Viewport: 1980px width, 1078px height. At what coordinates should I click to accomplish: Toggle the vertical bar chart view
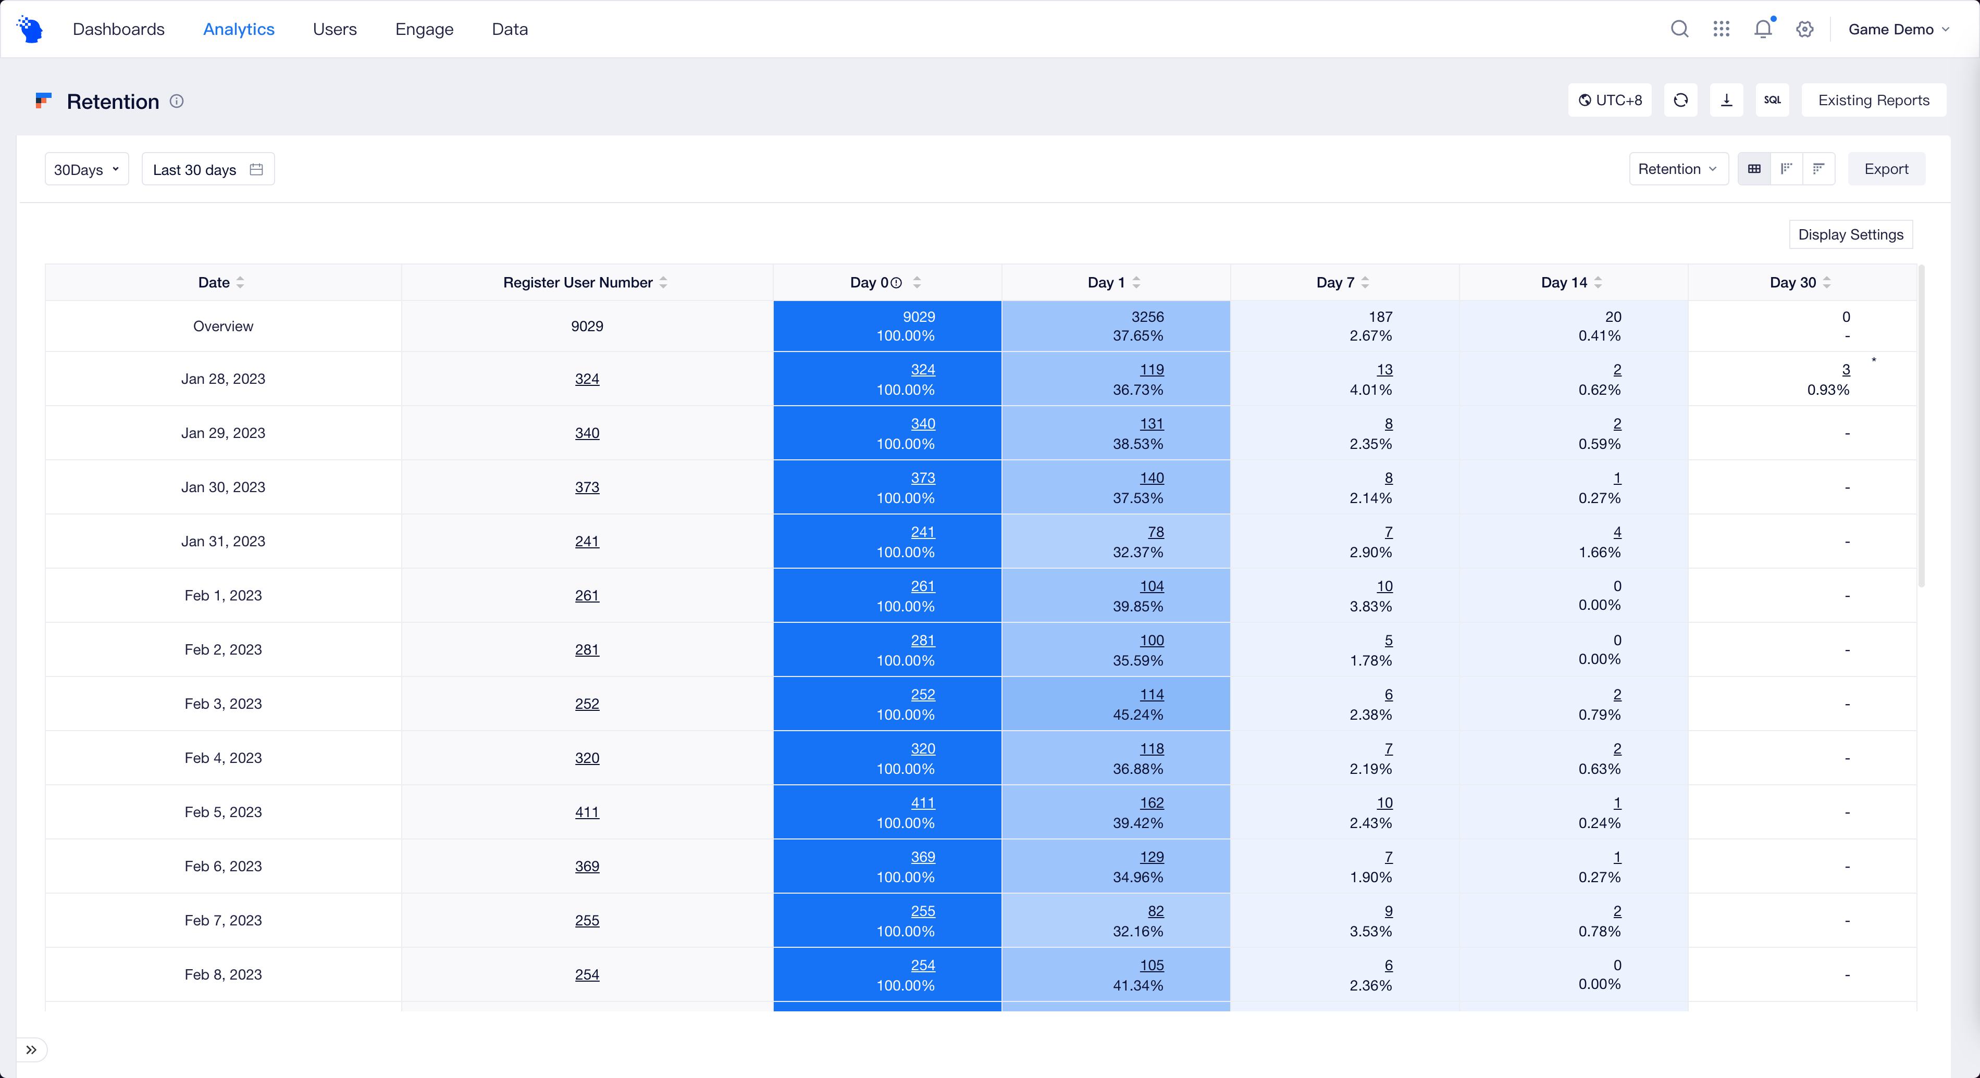tap(1786, 168)
